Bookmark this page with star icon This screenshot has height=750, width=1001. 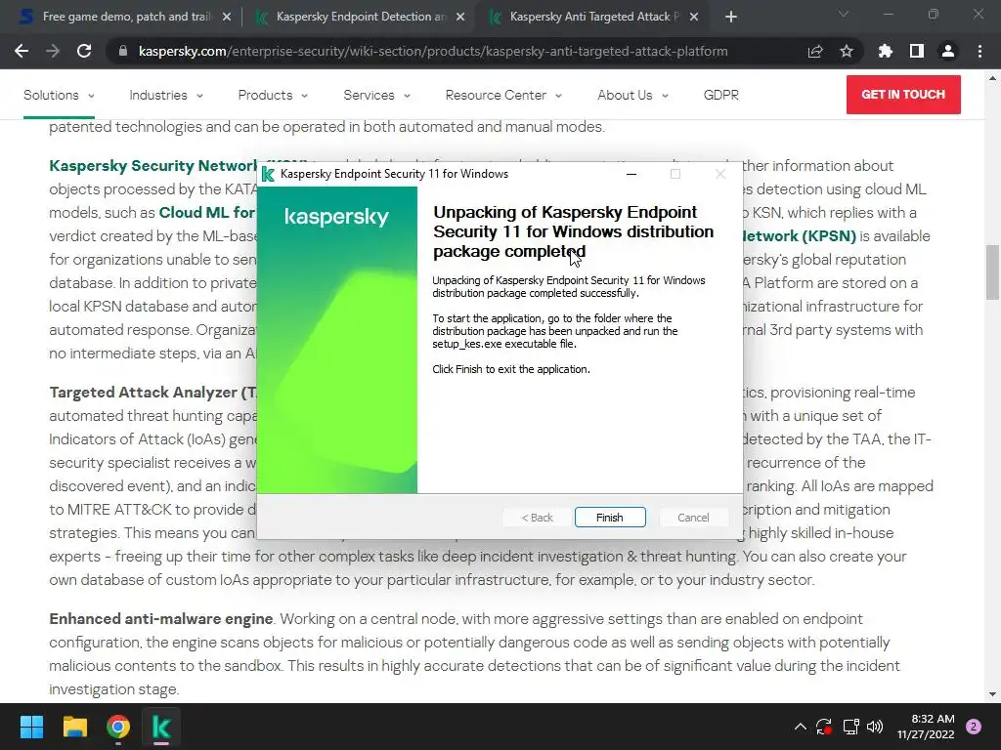click(847, 51)
